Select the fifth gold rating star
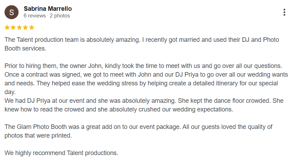 coord(31,28)
